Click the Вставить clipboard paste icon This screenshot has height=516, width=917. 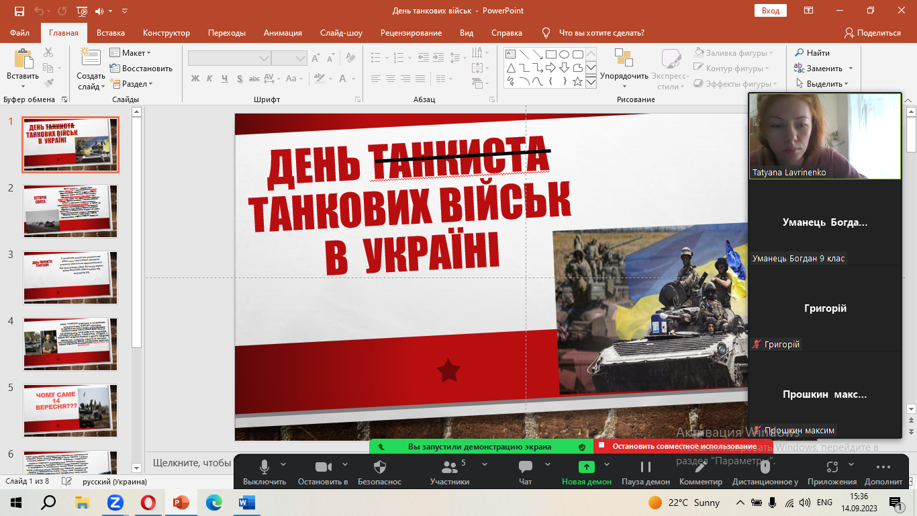point(23,59)
